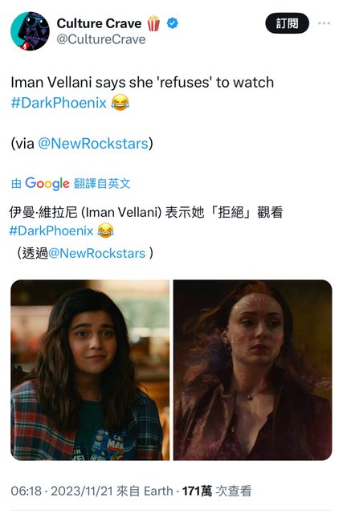Screen dimensions: 343x514
Task: Open the @NewRockstars mention in English text
Action: click(93, 144)
